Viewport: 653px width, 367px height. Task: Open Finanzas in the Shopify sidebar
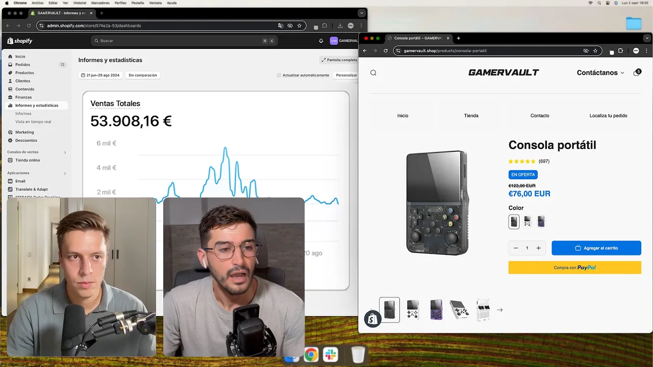point(23,97)
